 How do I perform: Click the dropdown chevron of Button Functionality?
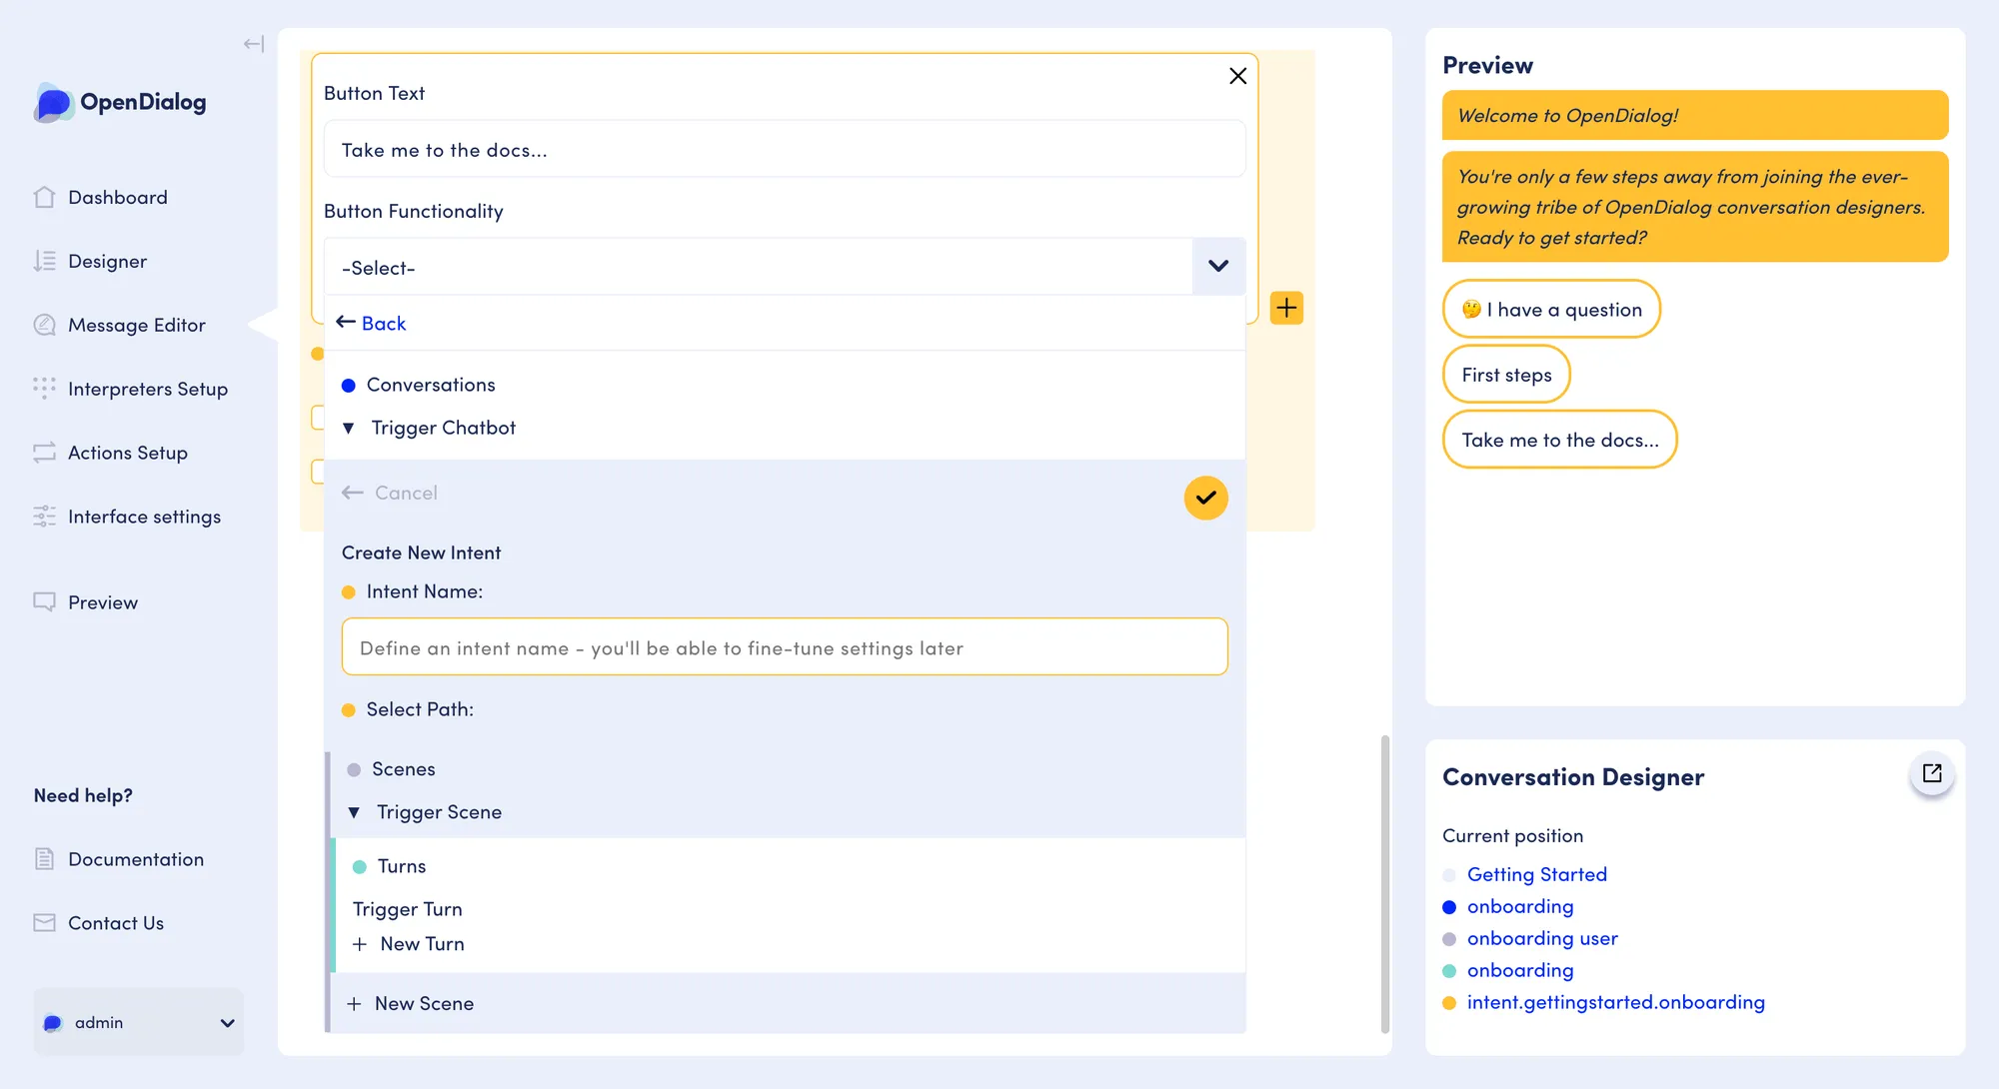pos(1218,266)
